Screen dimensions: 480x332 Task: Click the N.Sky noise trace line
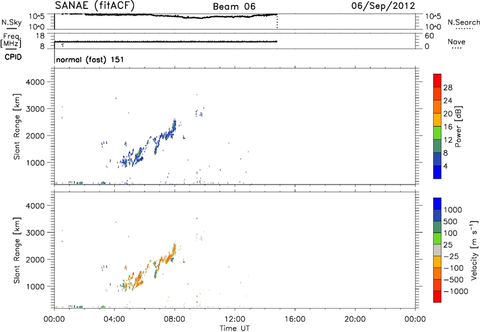(169, 16)
